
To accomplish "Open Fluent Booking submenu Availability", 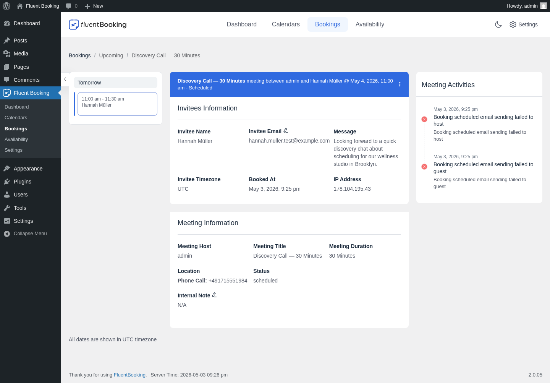I will point(16,140).
